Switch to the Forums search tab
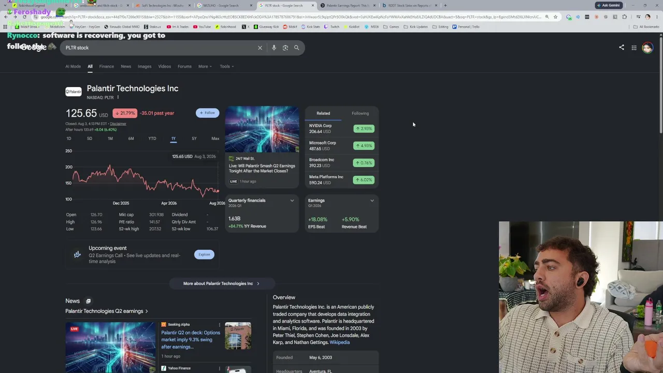This screenshot has width=663, height=373. 184,66
